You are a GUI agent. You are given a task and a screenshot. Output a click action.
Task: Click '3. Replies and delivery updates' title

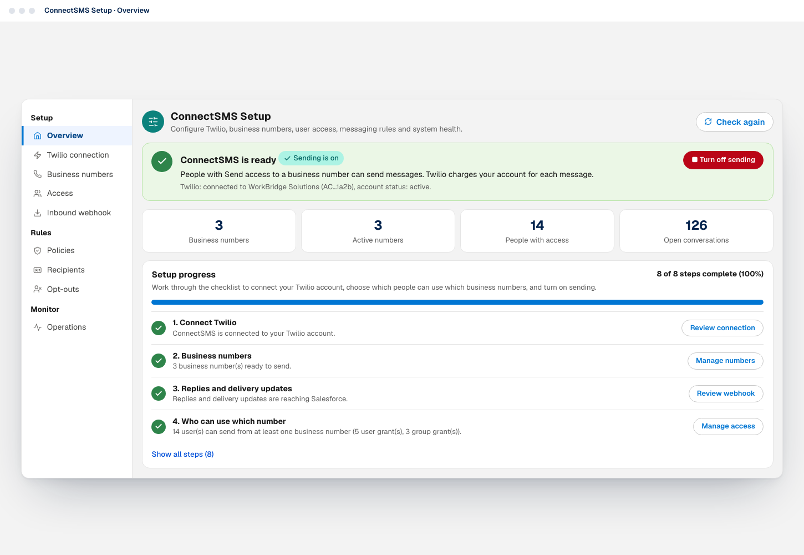232,389
